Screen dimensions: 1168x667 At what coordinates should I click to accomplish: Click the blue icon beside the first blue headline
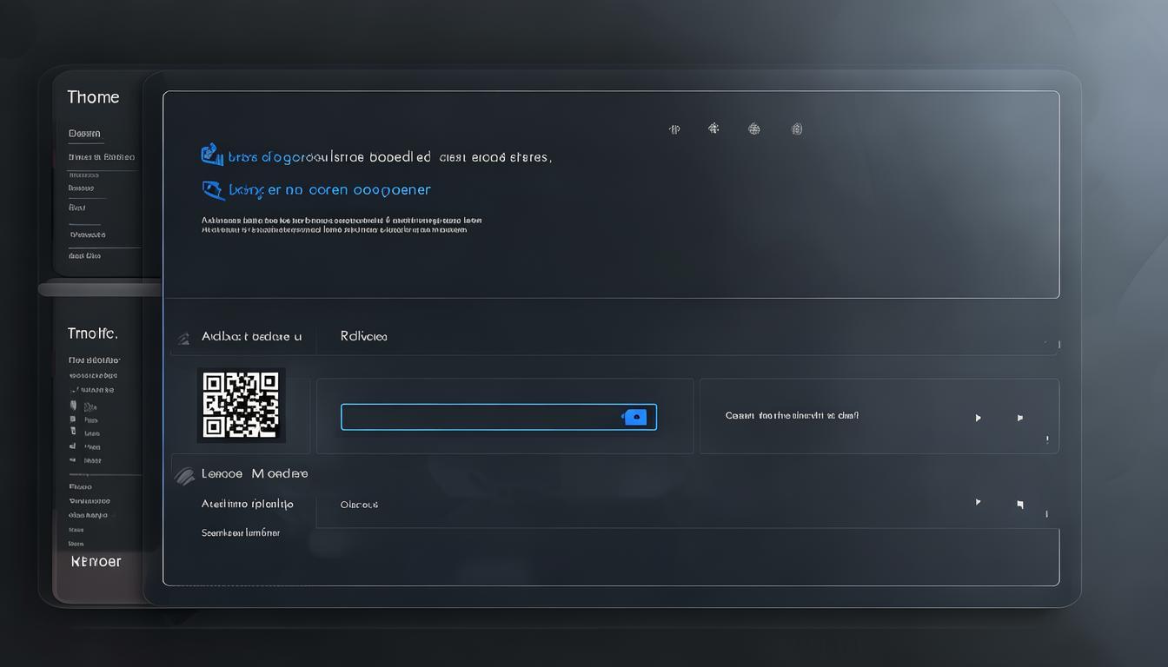[210, 155]
